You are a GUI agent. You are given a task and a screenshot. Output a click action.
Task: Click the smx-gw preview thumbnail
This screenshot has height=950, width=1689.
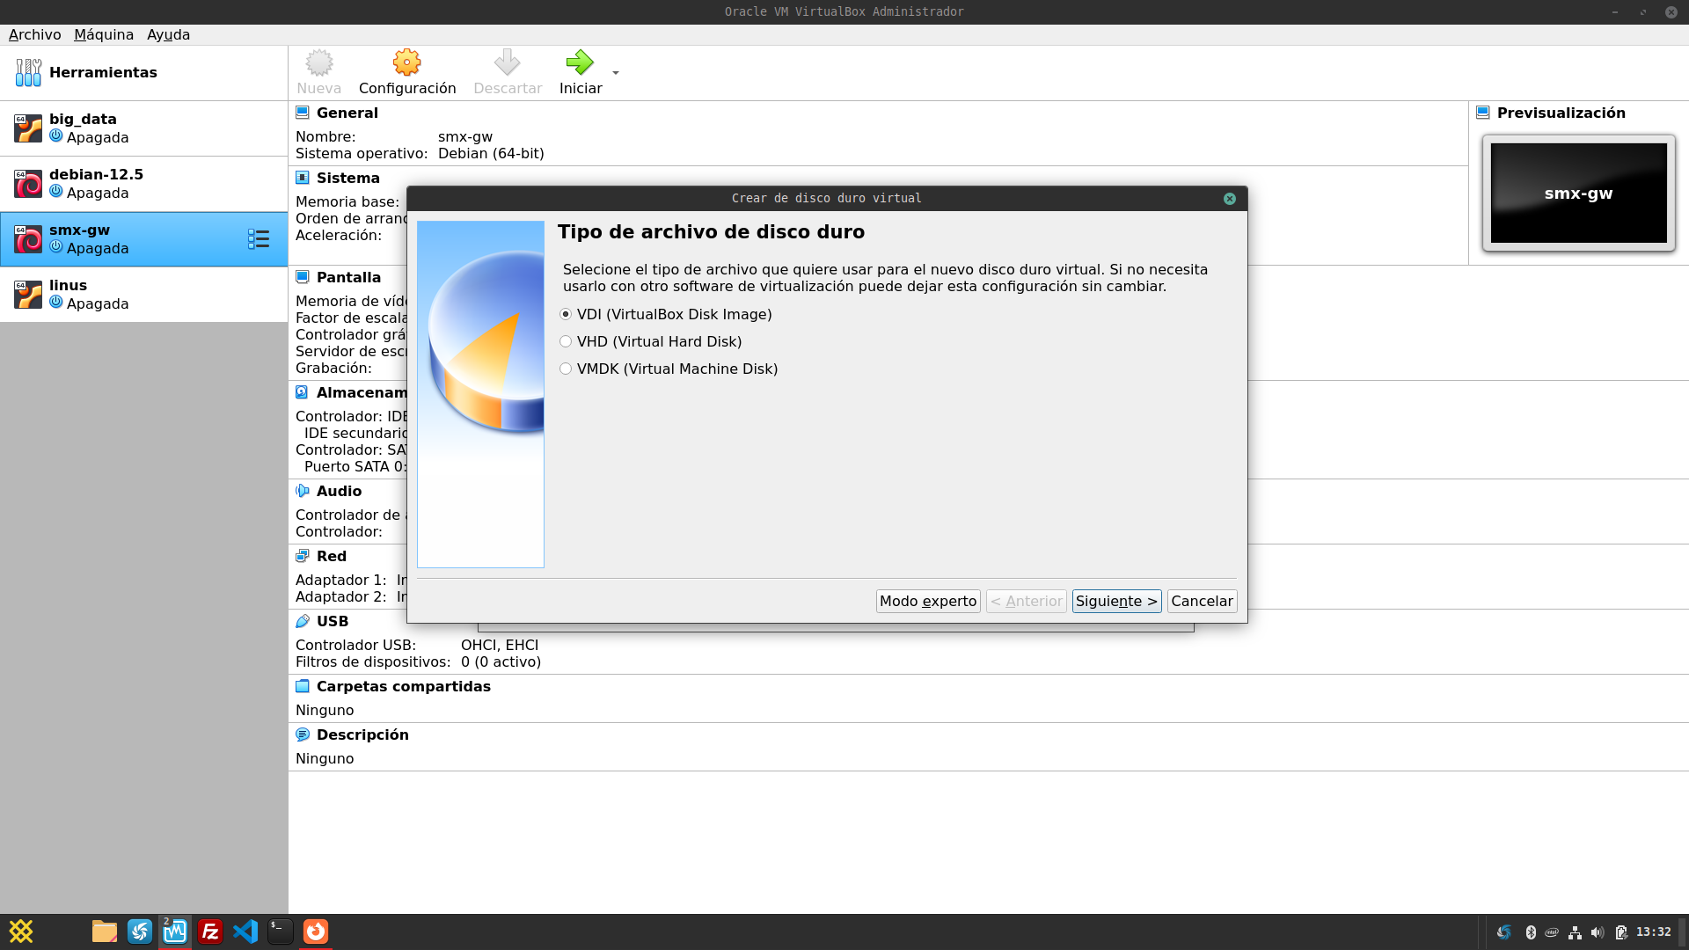pyautogui.click(x=1579, y=194)
